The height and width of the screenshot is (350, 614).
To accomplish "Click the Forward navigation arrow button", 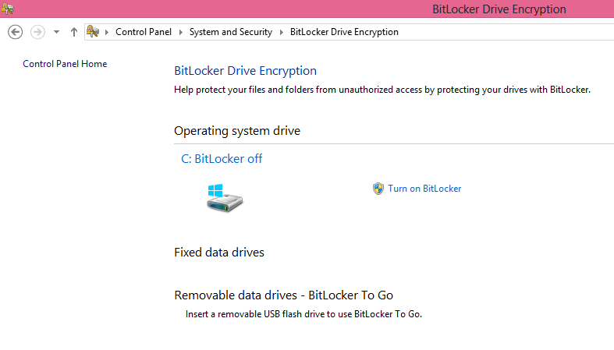I will (37, 32).
